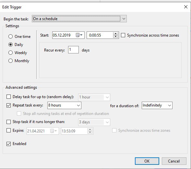The image size is (191, 169).
Task: Open the Indefinitely duration dropdown
Action: point(157,105)
